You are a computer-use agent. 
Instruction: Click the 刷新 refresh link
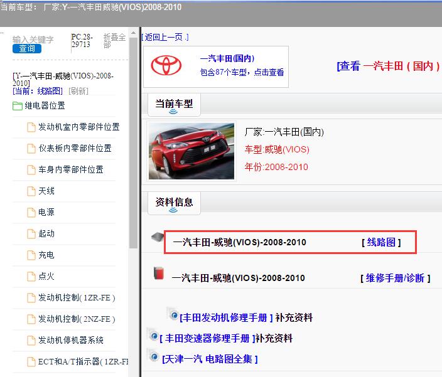[x=78, y=91]
